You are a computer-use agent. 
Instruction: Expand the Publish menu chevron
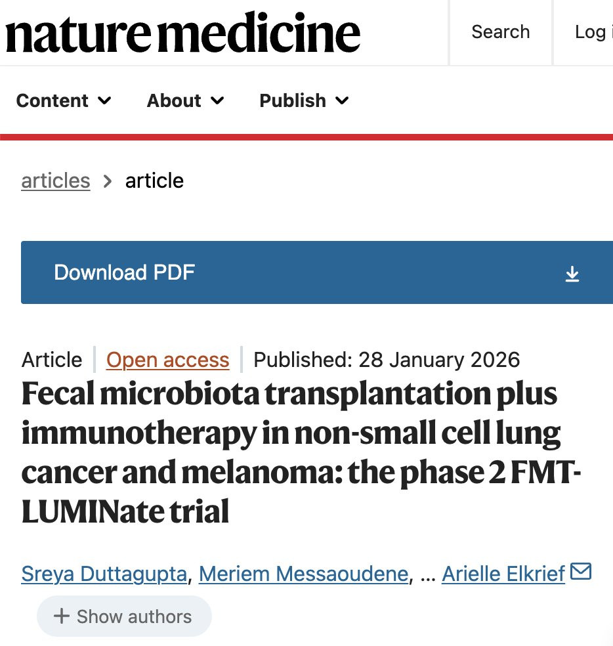pos(342,100)
